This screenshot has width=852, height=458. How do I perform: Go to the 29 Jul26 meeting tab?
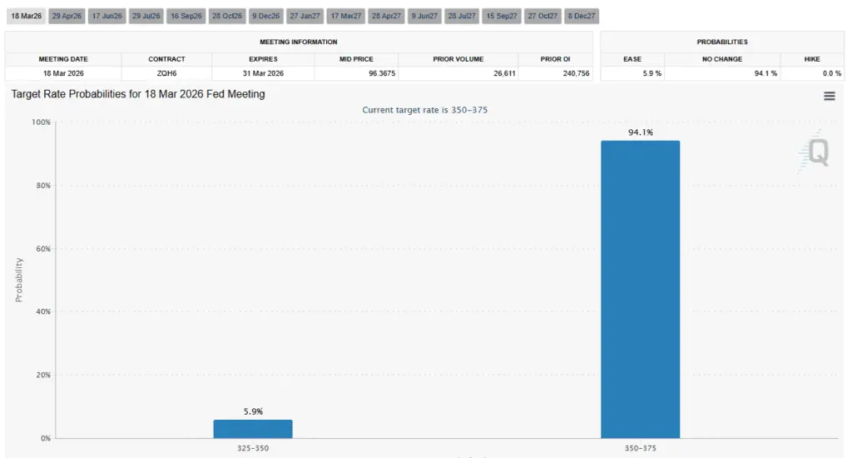click(x=146, y=16)
